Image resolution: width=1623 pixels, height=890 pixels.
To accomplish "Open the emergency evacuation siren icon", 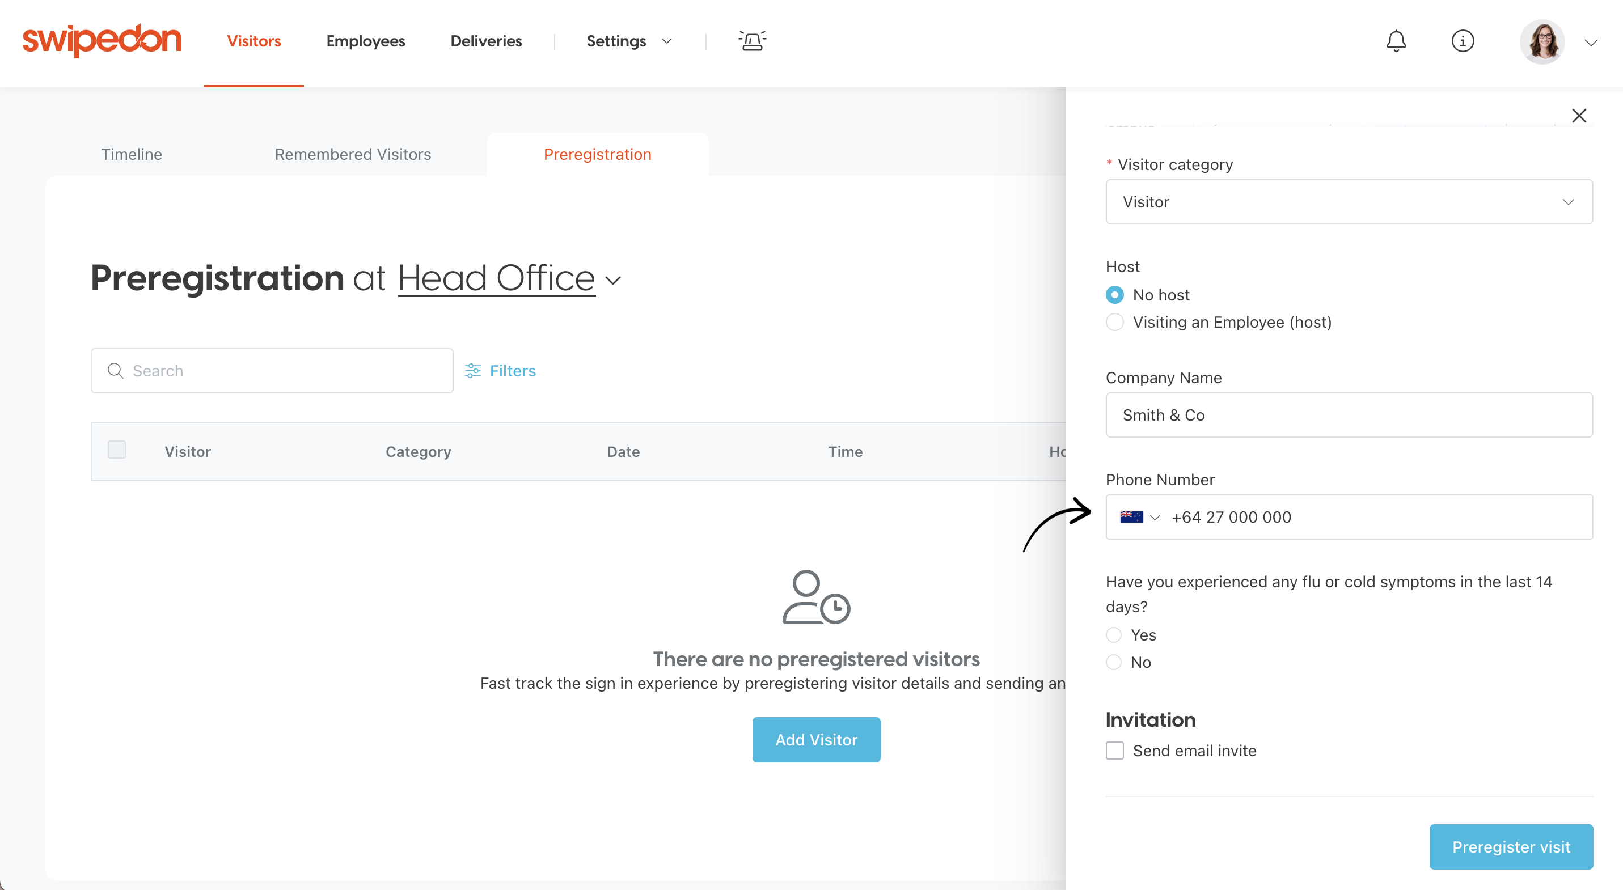I will tap(753, 41).
